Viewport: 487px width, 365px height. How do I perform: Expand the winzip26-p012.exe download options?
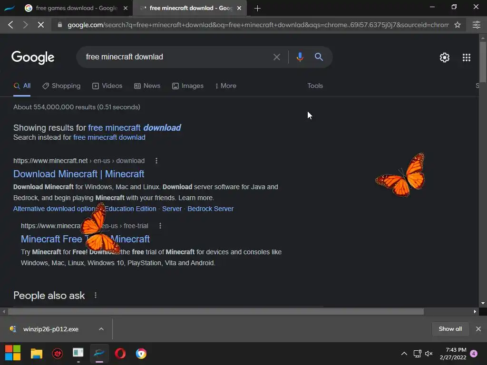101,329
